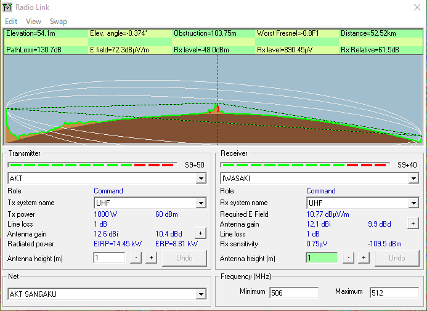427x311 pixels.
Task: Increase transmitter antenna height with plus
Action: click(x=151, y=257)
